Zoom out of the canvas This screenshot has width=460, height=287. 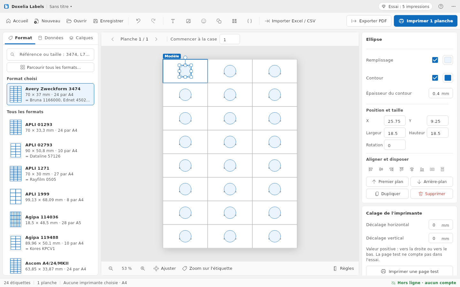point(111,269)
